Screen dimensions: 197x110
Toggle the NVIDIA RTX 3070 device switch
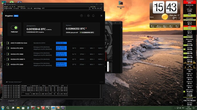8,48
